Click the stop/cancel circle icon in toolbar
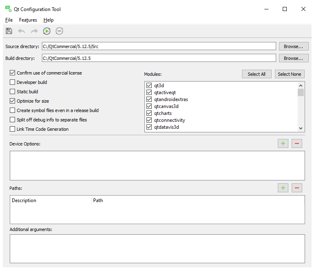The image size is (314, 273). pyautogui.click(x=59, y=31)
